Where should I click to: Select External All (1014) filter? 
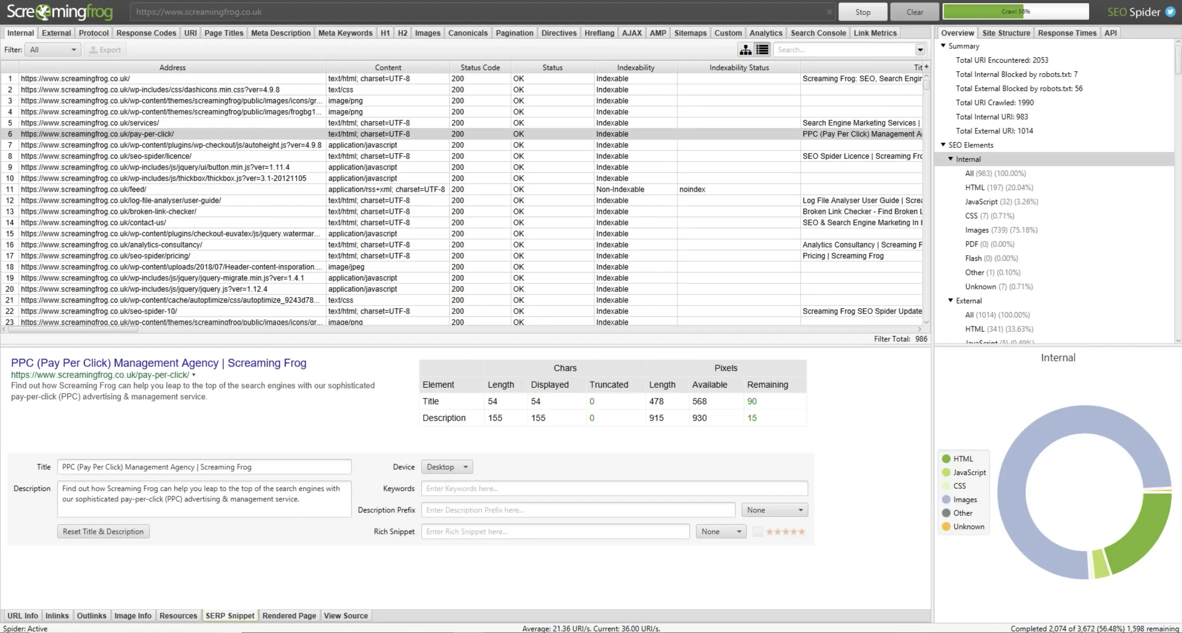997,315
